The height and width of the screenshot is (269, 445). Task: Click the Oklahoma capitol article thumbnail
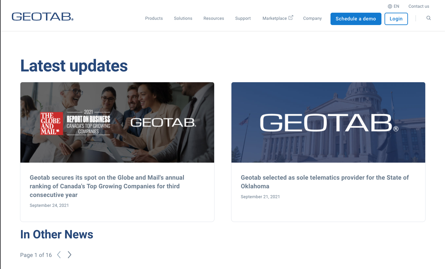(x=328, y=122)
